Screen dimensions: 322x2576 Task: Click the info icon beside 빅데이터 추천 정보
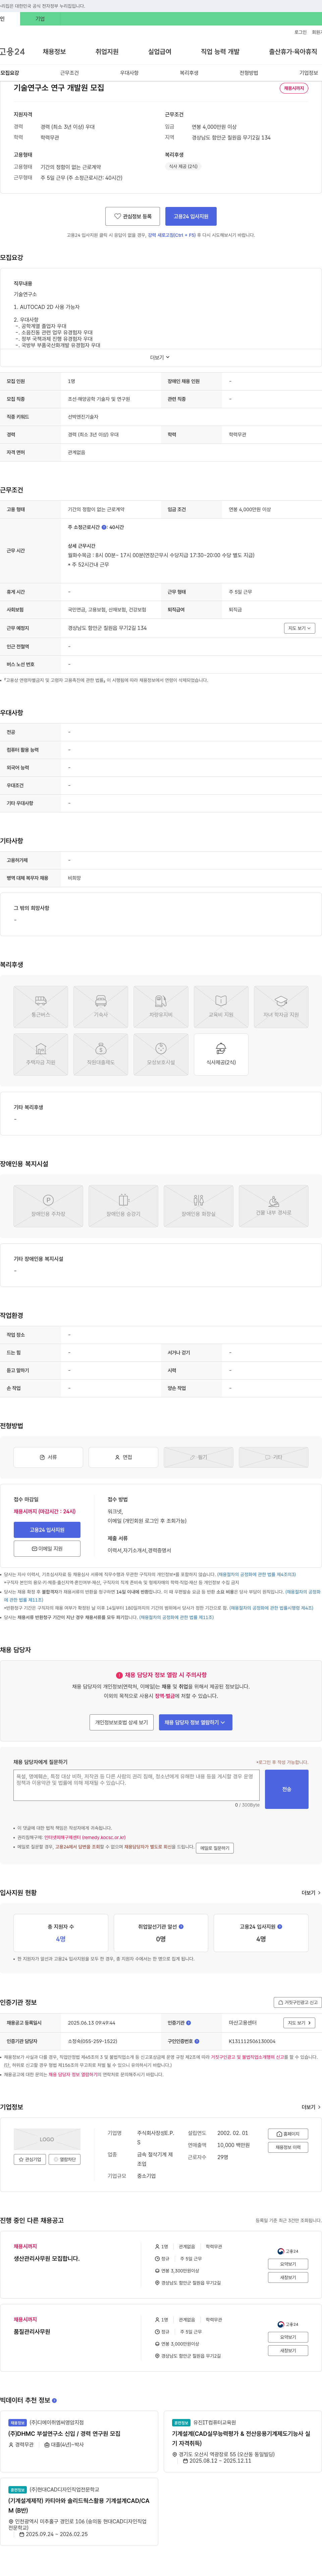coord(54,2400)
